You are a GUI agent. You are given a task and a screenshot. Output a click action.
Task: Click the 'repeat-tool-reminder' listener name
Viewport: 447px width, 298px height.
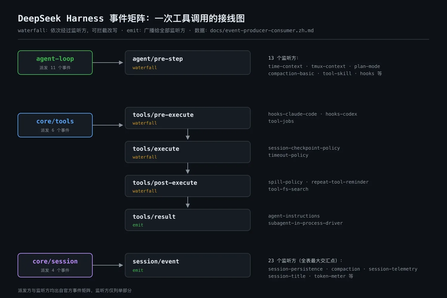340,182
